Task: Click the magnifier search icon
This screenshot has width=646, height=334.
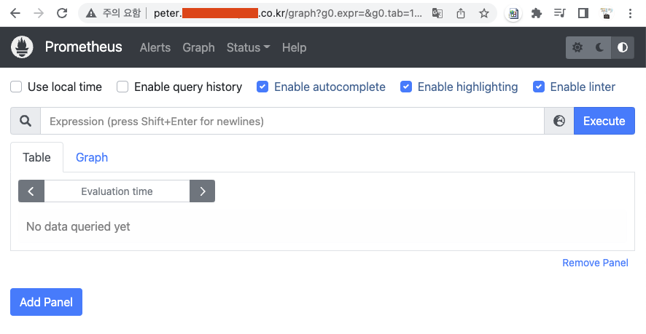Action: point(26,121)
